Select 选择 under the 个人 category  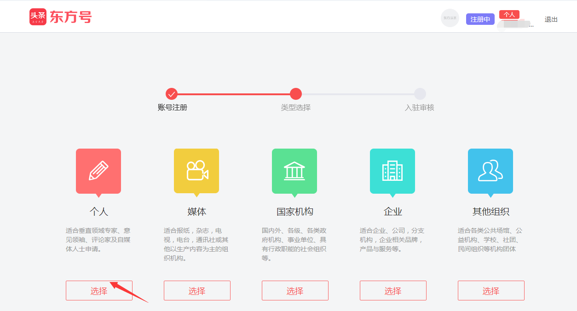99,290
